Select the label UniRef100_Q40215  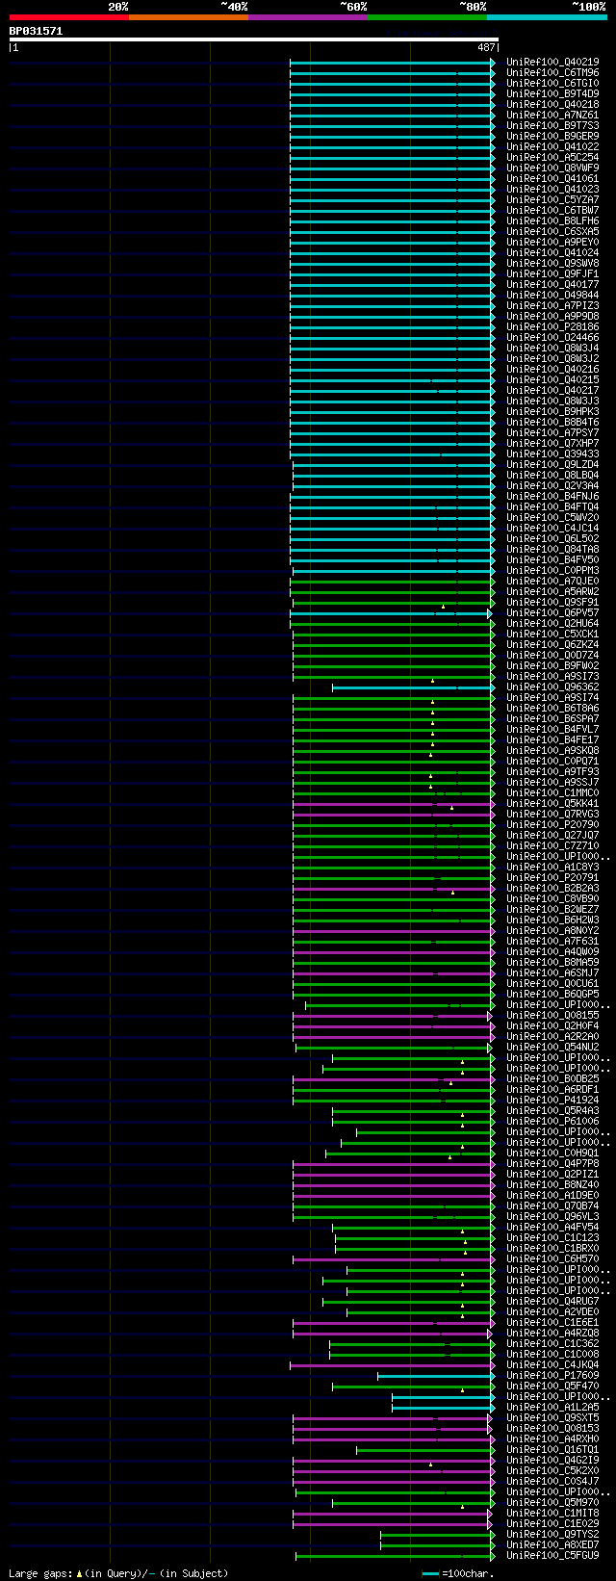click(552, 380)
